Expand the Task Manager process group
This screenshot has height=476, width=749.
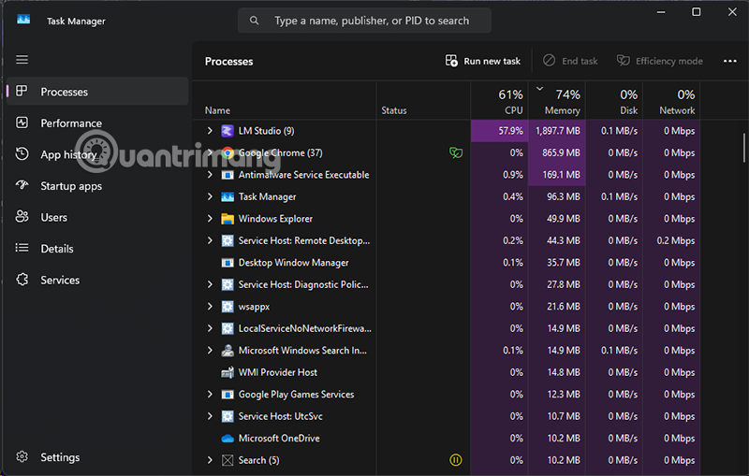point(210,196)
